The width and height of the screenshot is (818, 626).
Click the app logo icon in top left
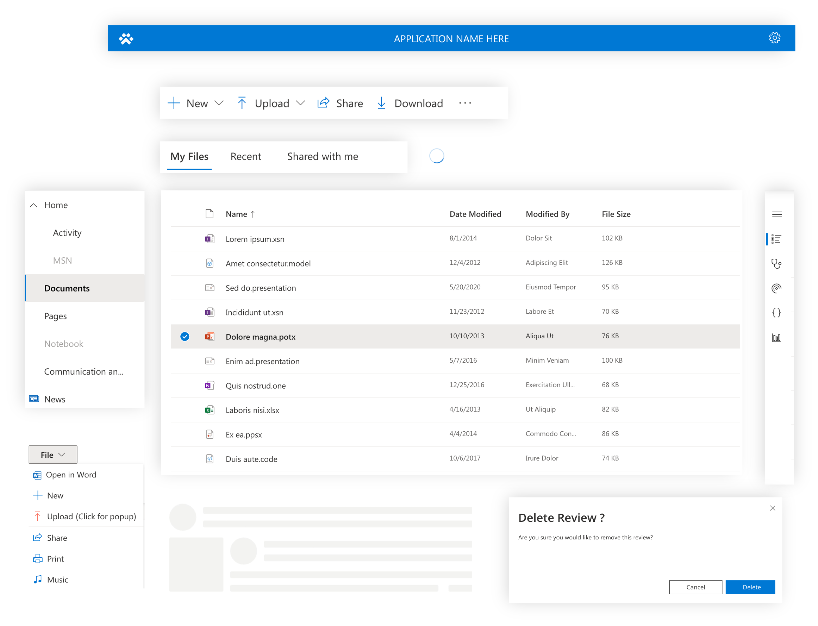pyautogui.click(x=126, y=38)
